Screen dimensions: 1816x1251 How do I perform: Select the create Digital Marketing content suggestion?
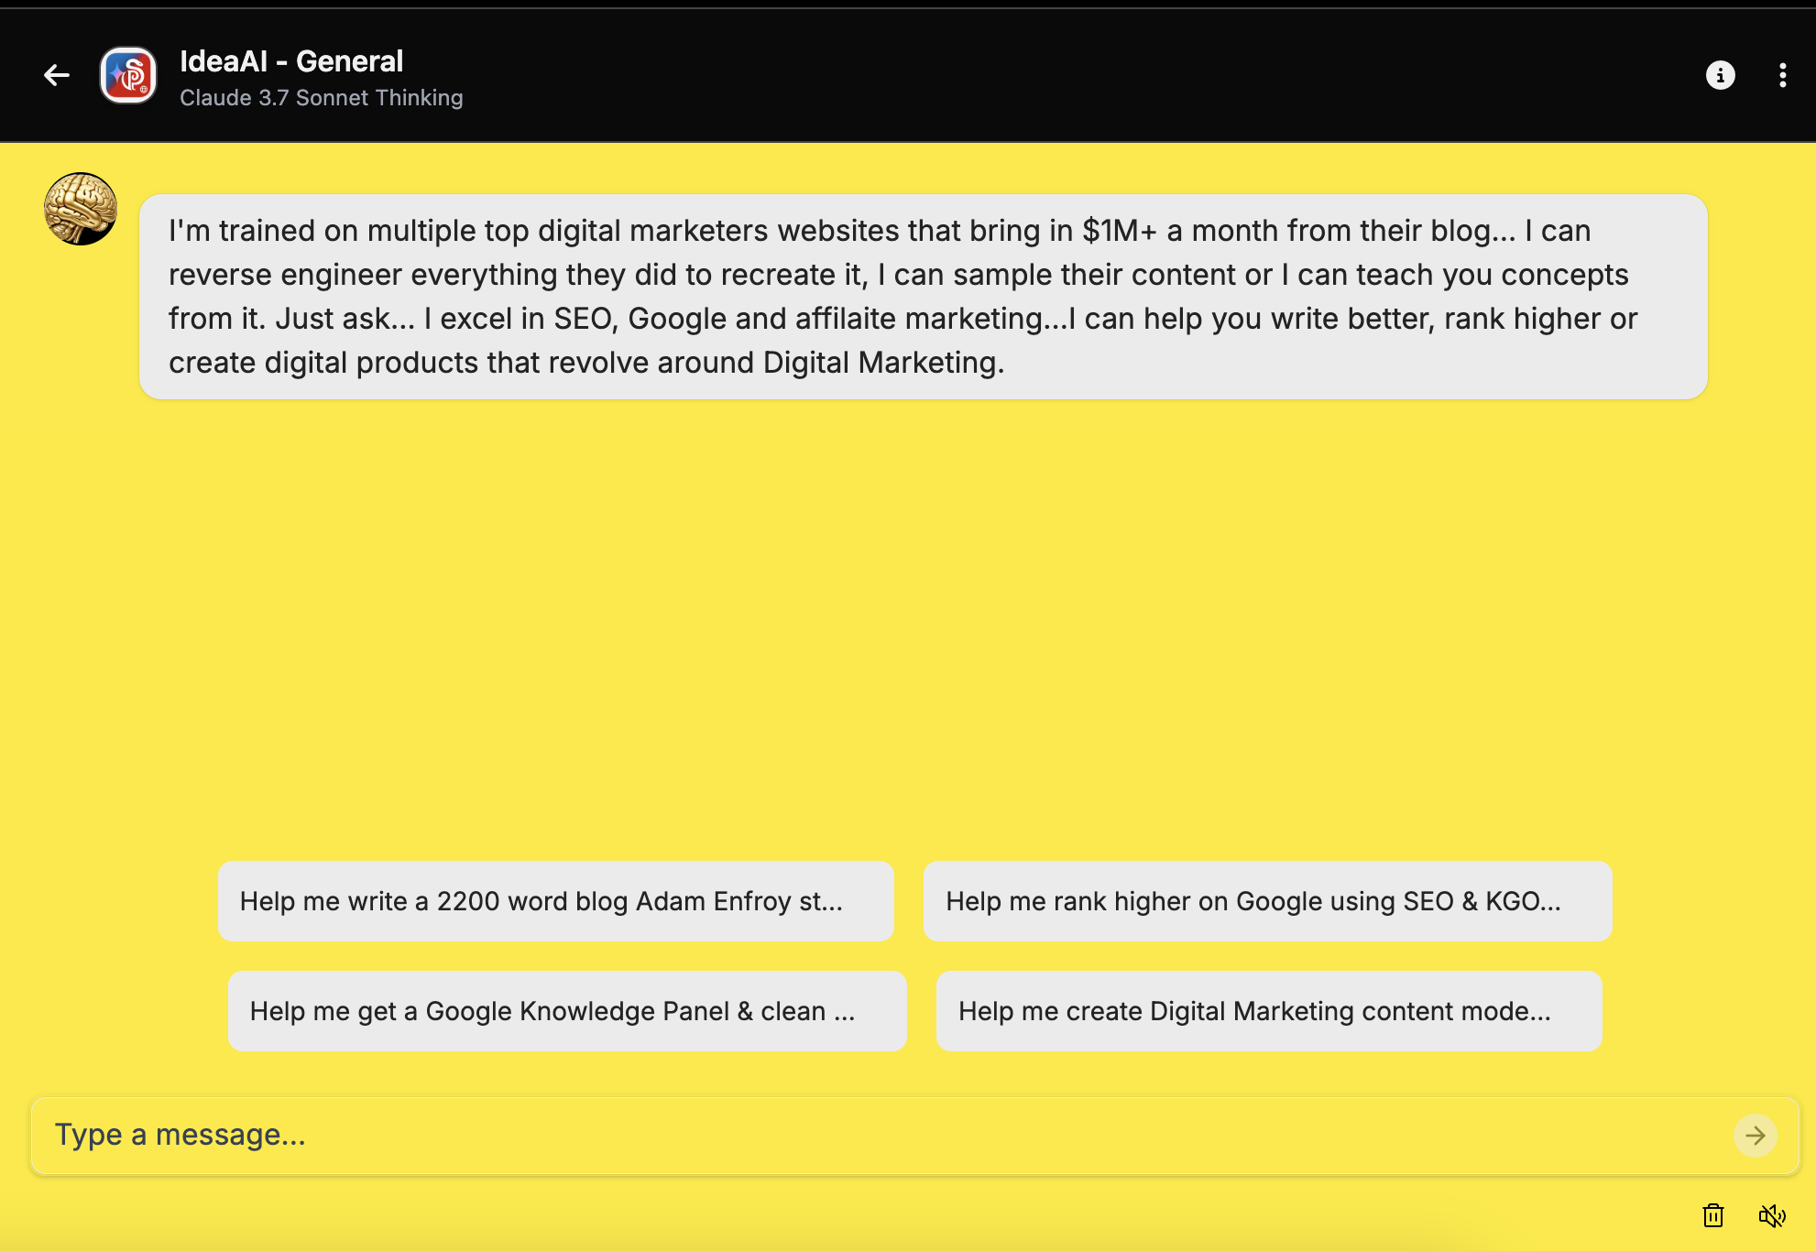click(1269, 1011)
